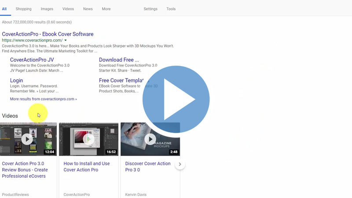The width and height of the screenshot is (352, 198).
Task: Open search Settings menu
Action: tap(150, 9)
